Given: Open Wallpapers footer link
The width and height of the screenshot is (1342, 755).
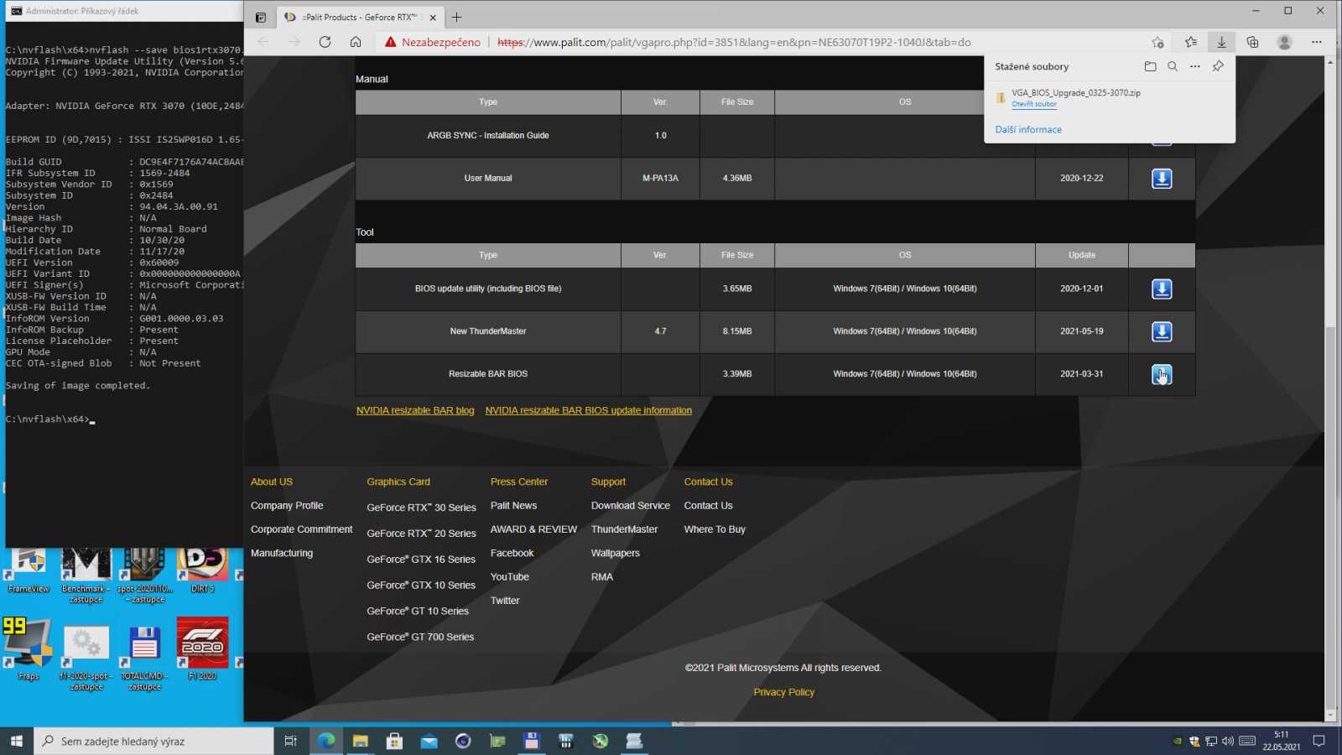Looking at the screenshot, I should (615, 553).
